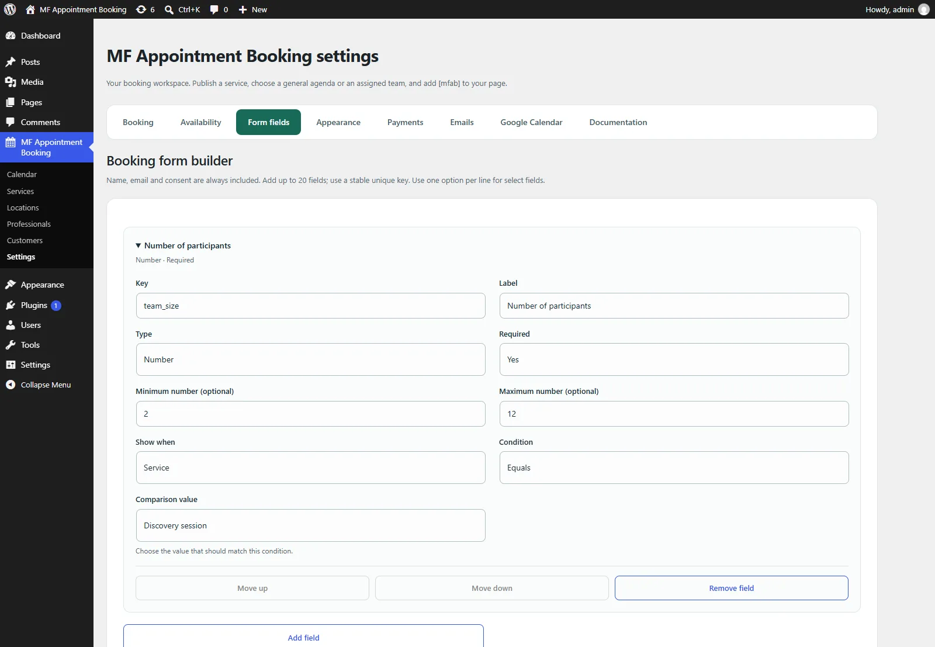Image resolution: width=935 pixels, height=647 pixels.
Task: Click the Label input field
Action: pos(674,306)
